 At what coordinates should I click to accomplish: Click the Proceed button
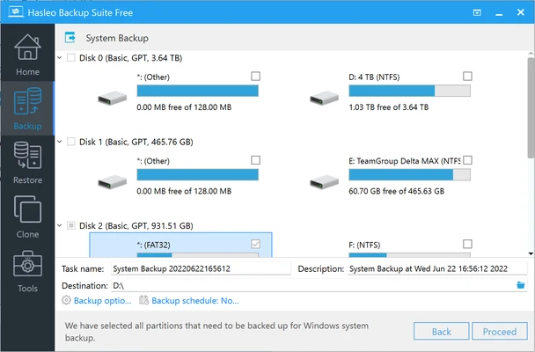tap(500, 331)
